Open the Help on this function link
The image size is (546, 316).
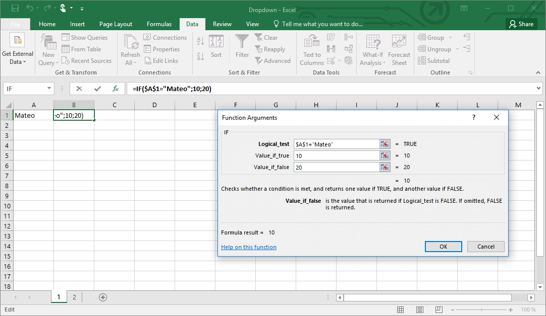[x=249, y=247]
